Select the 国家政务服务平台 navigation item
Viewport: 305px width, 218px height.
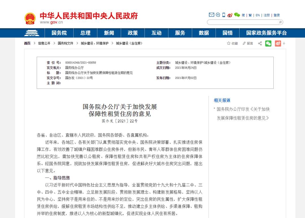coord(266,33)
